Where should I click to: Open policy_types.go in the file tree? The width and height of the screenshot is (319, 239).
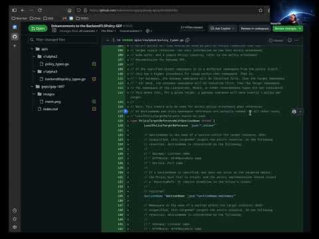coord(56,64)
